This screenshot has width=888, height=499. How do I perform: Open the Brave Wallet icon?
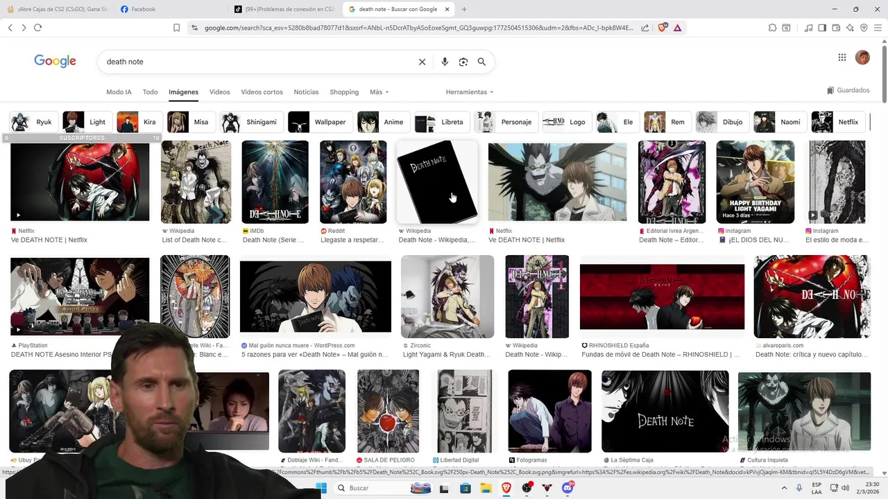(836, 28)
